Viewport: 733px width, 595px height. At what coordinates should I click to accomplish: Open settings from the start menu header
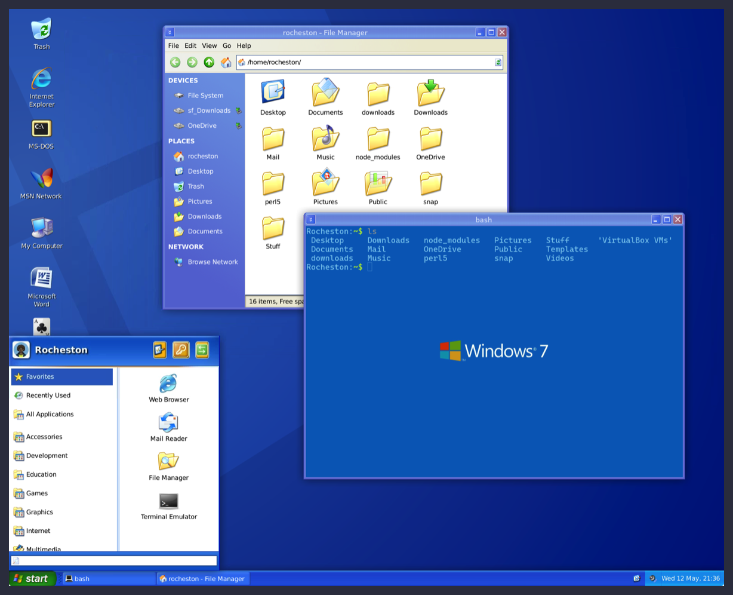pyautogui.click(x=159, y=349)
